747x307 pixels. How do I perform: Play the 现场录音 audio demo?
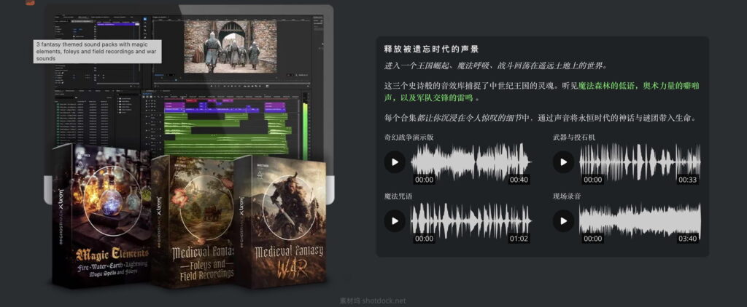(x=564, y=221)
